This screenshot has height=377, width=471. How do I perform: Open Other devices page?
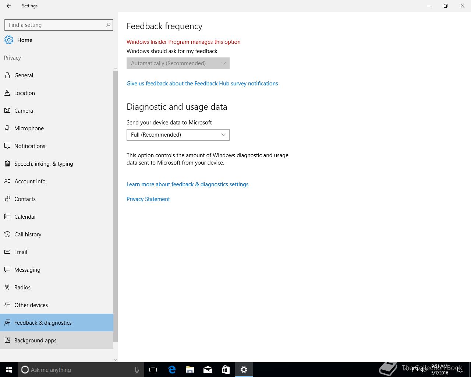[57, 305]
